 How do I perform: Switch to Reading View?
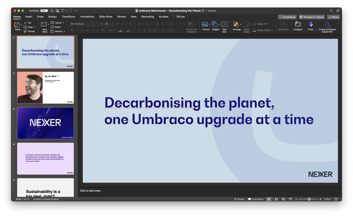coord(283,199)
